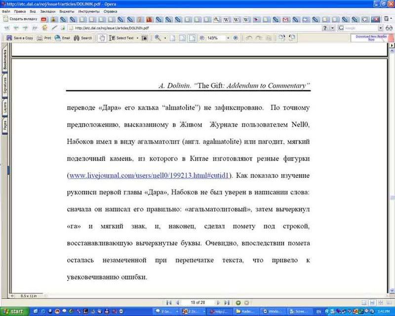Click the Email toolbar button

click(62, 38)
